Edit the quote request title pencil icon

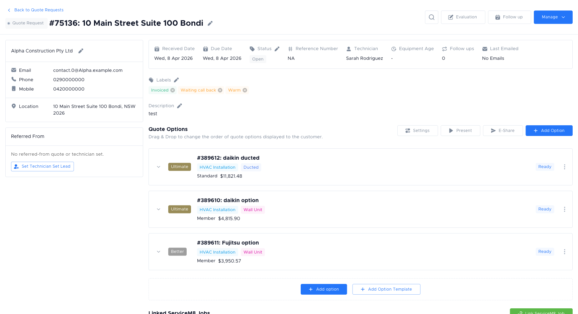210,23
